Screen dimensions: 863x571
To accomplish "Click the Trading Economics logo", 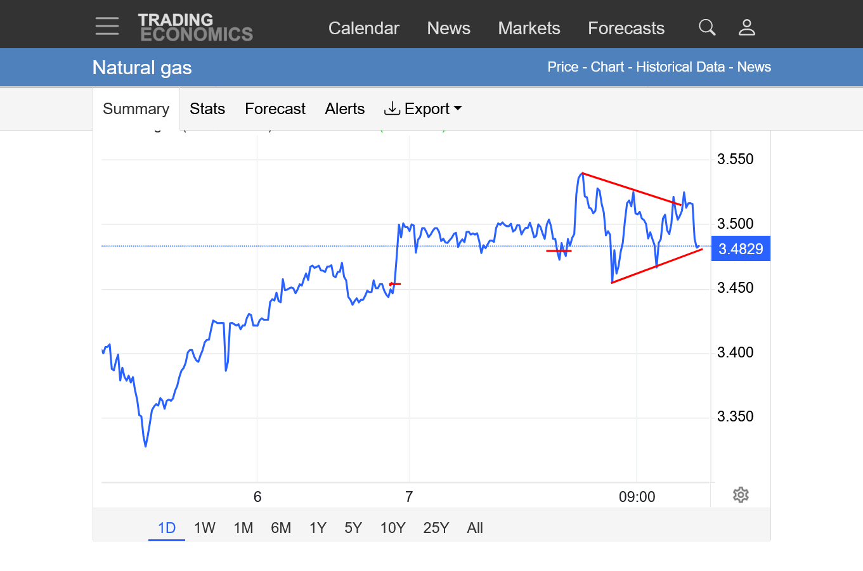I will click(195, 28).
